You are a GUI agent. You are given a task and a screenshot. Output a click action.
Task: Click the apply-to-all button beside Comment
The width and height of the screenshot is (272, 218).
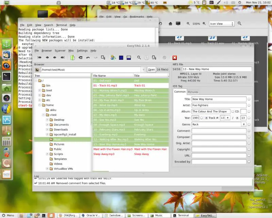(x=249, y=131)
